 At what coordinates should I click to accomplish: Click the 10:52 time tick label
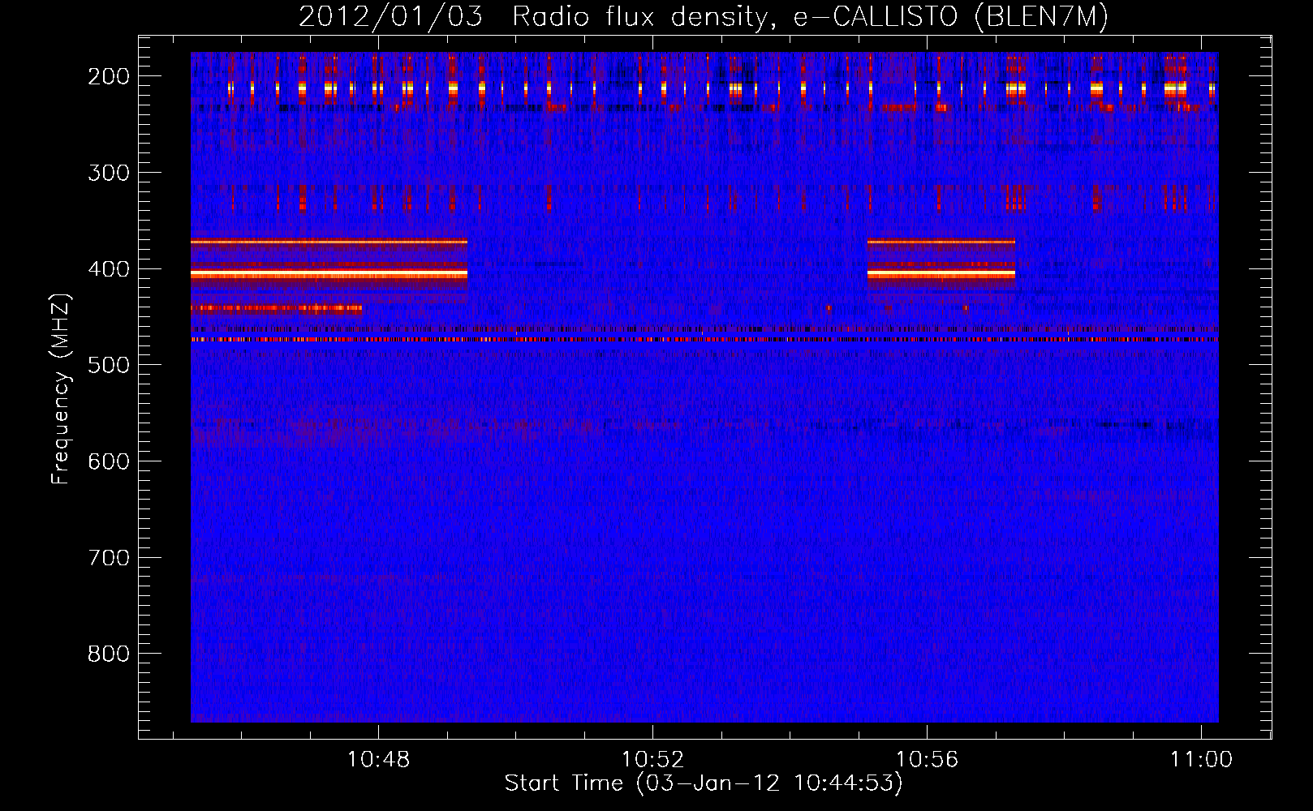pyautogui.click(x=652, y=760)
